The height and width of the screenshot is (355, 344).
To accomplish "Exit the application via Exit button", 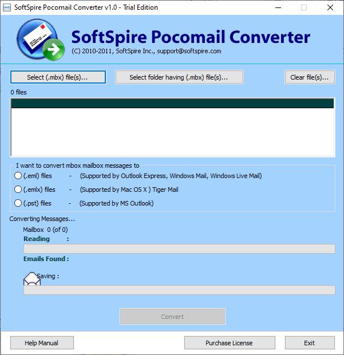I will (310, 343).
